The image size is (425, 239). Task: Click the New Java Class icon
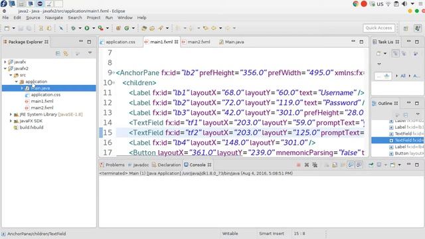(x=127, y=28)
